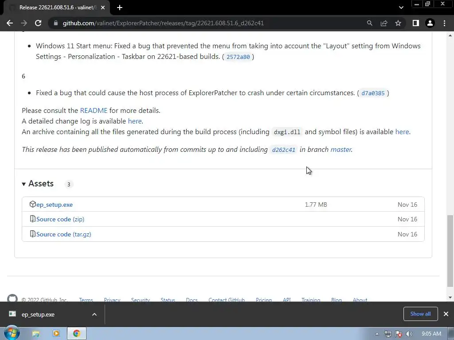Select the Release 22621.608.51.6 tab
This screenshot has width=454, height=340.
56,8
